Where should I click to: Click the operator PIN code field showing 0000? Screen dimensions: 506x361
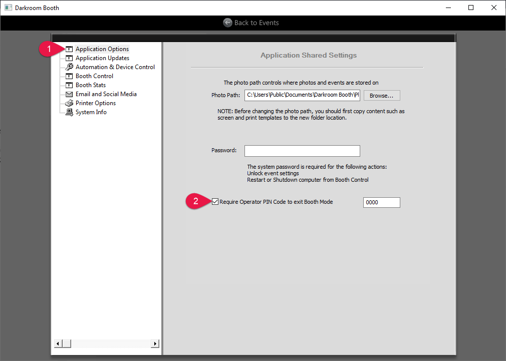coord(381,202)
